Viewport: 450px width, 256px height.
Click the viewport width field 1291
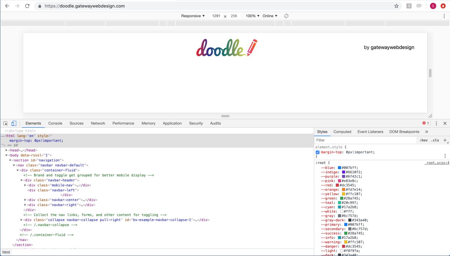point(216,16)
